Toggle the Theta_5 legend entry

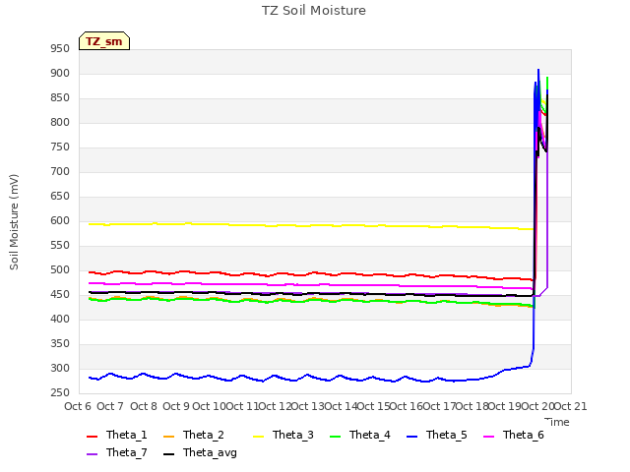437,435
